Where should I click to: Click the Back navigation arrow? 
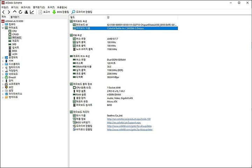(x=3, y=12)
